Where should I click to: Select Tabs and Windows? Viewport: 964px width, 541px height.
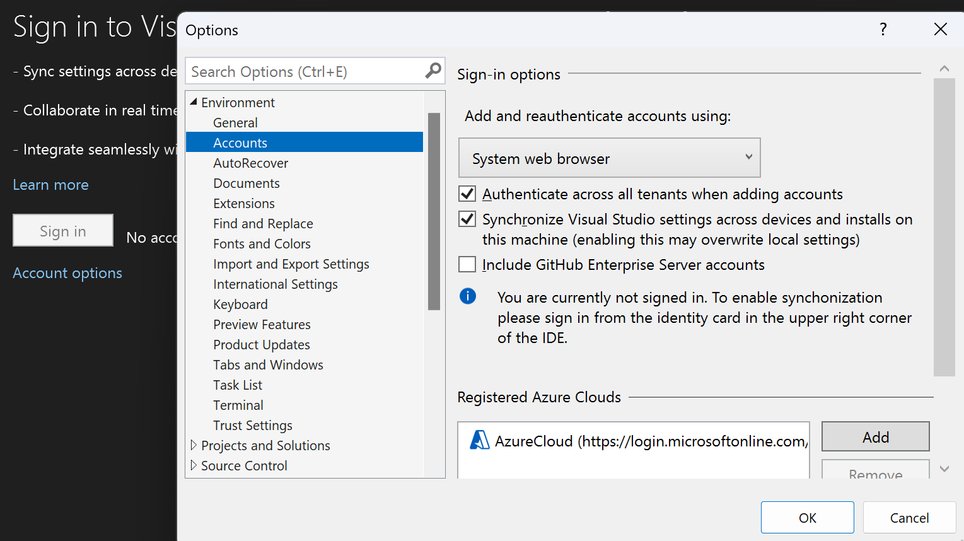[268, 364]
